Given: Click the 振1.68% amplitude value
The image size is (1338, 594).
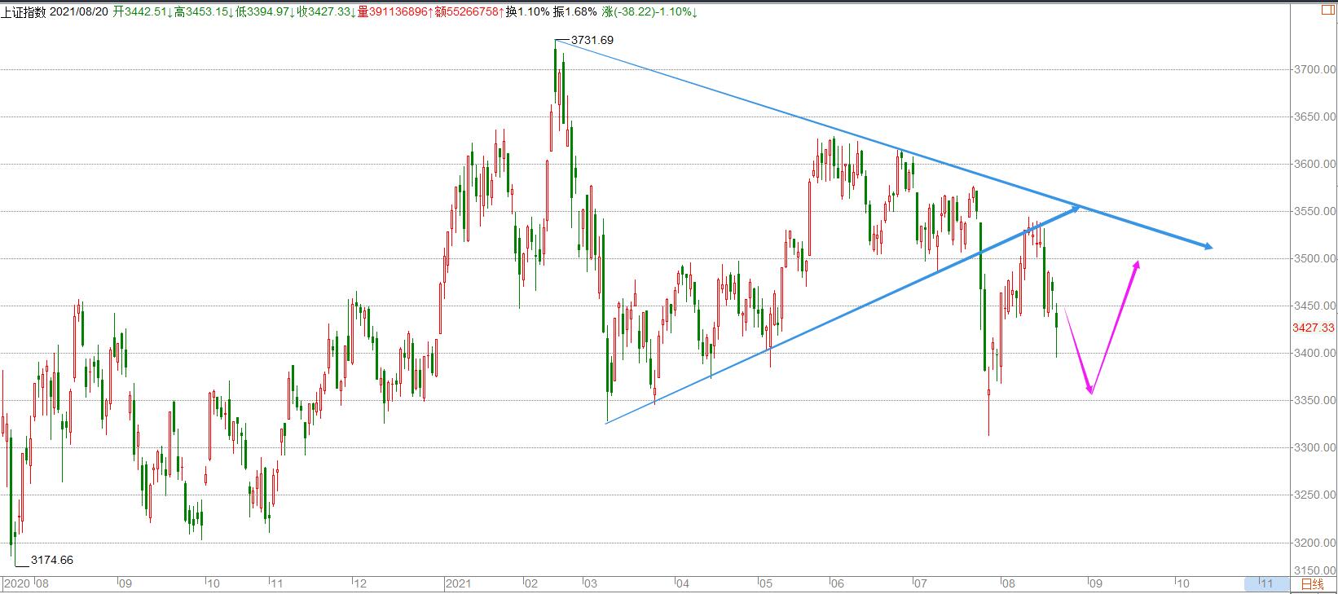Looking at the screenshot, I should pos(575,11).
